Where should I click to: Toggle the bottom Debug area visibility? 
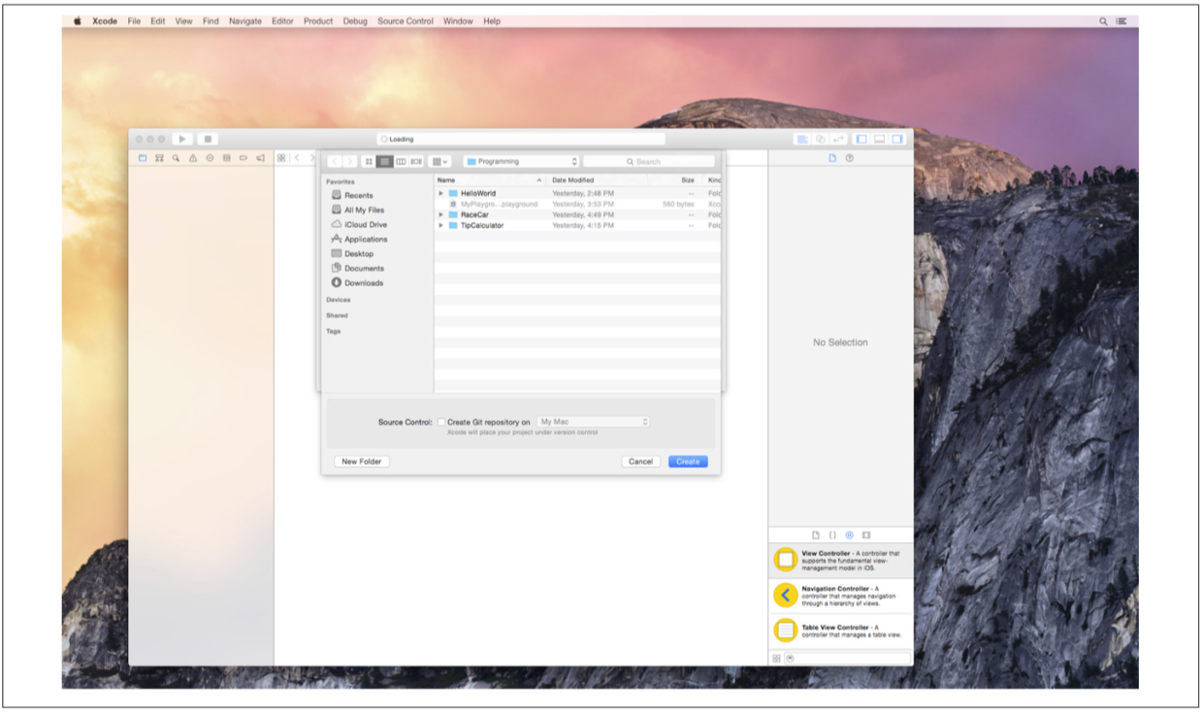click(879, 140)
